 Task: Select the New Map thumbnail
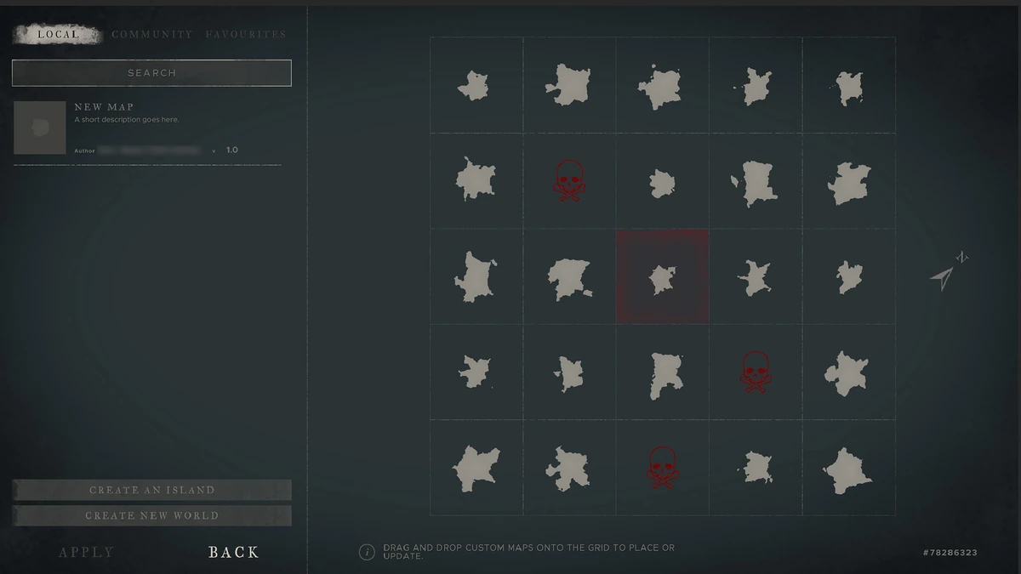[40, 128]
